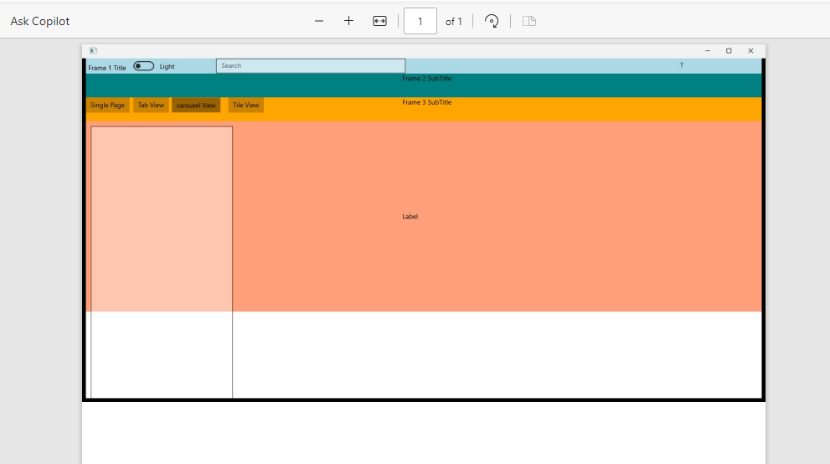Click the Frame 2 SubTitle text
The width and height of the screenshot is (830, 464).
[x=426, y=78]
